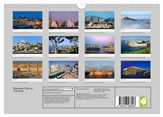163x117 pixels.
Task: Open the foggy islands photo
Action: coord(136,20)
